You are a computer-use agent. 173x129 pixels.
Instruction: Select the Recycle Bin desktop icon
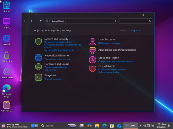7,57
